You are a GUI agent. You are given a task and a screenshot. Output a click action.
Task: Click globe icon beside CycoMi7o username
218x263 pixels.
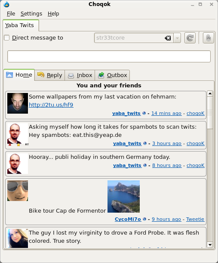[144, 219]
